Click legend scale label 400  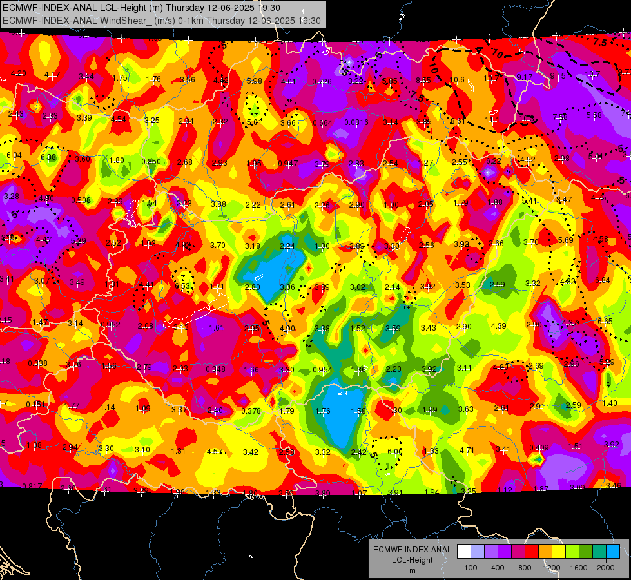(498, 568)
